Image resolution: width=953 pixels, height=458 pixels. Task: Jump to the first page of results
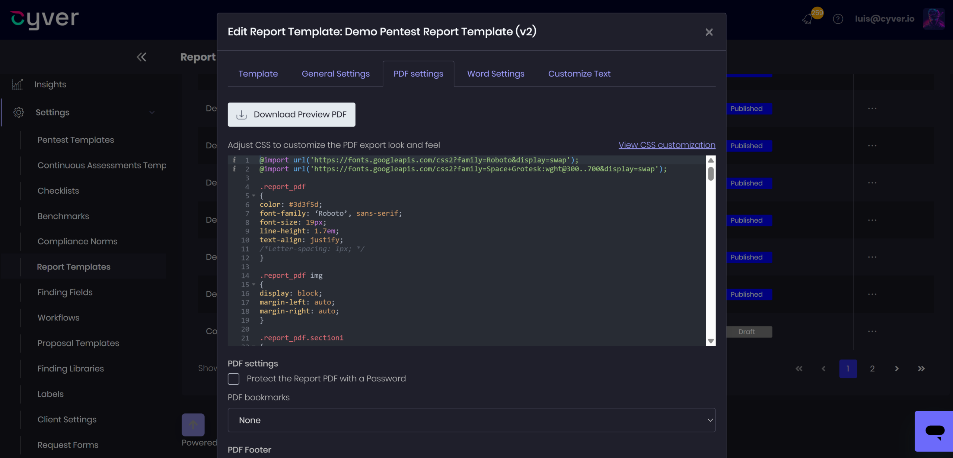click(x=799, y=368)
